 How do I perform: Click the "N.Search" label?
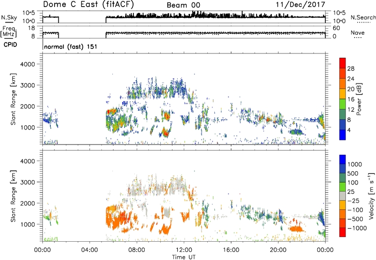[x=363, y=17]
